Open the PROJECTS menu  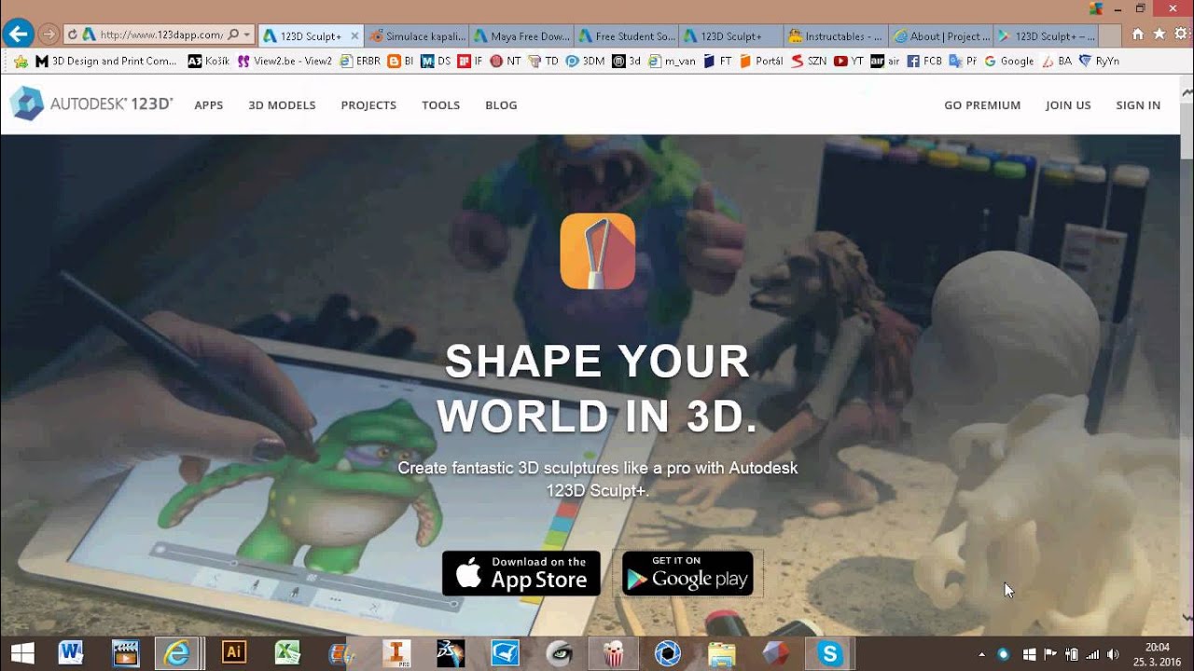[368, 105]
